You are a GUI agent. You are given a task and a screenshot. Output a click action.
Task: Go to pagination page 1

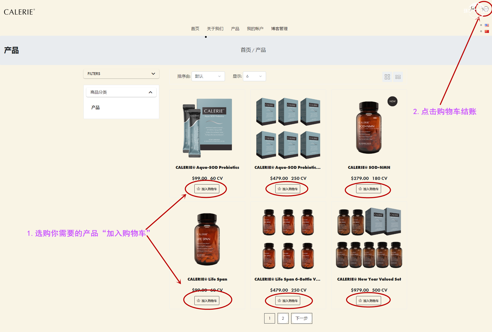[x=270, y=318]
